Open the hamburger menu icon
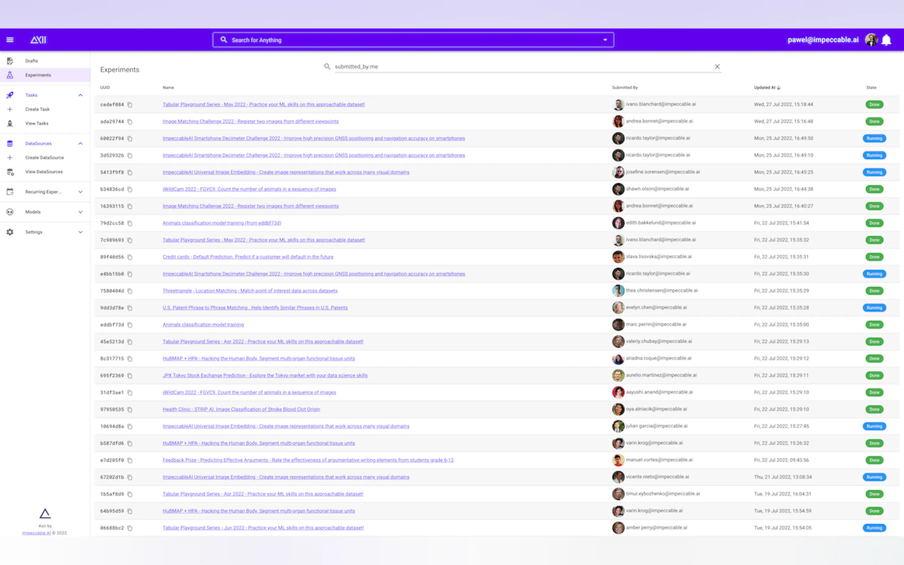The height and width of the screenshot is (565, 904). pyautogui.click(x=10, y=39)
